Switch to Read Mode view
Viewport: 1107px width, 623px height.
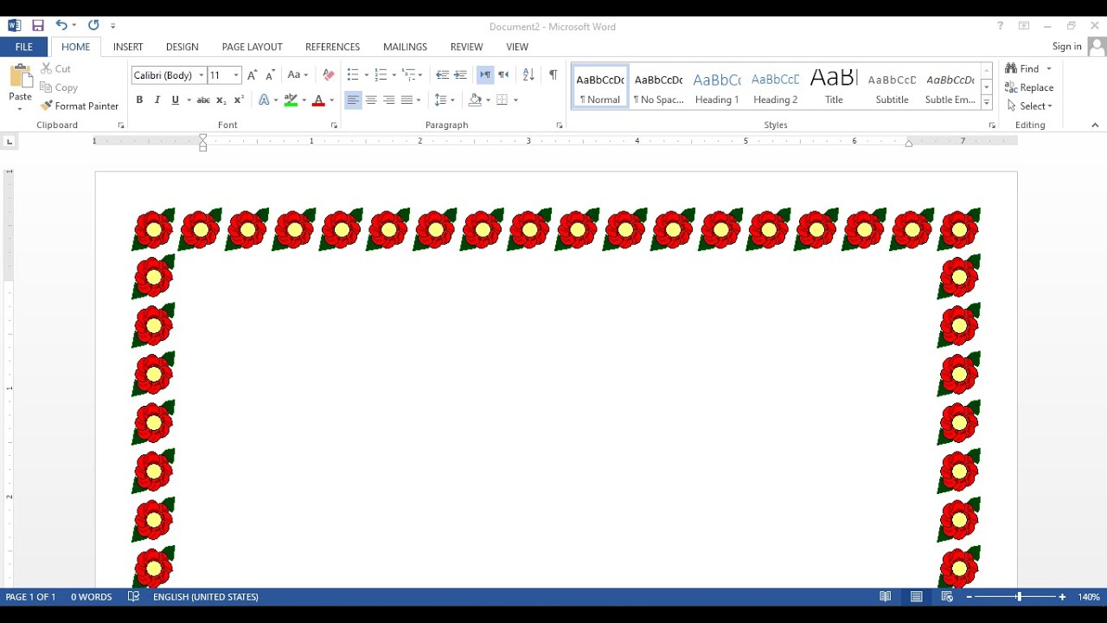coord(885,596)
